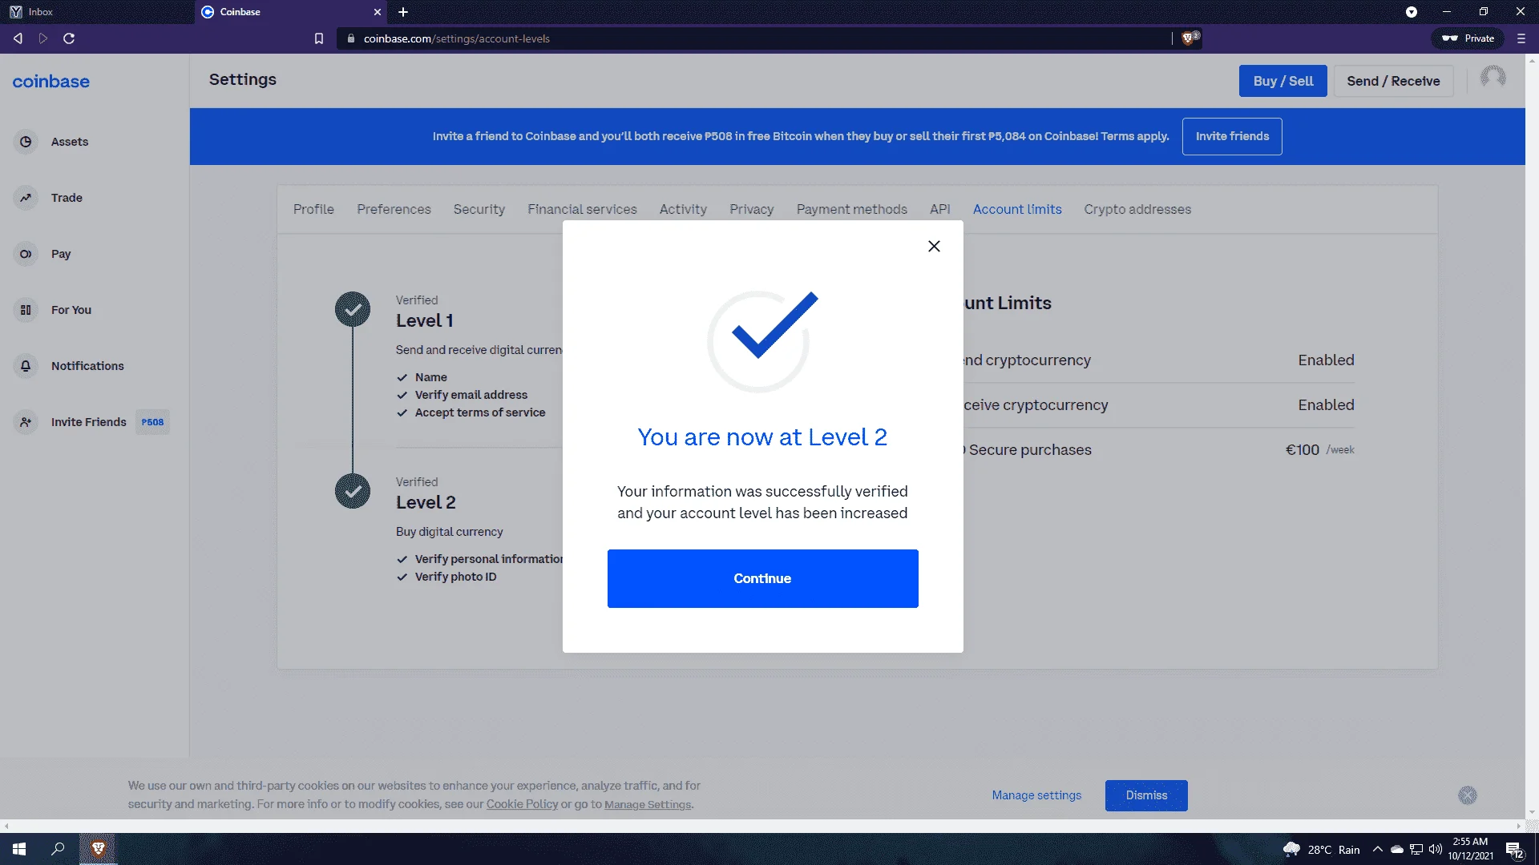Screen dimensions: 1539x865
Task: Click the address bar URL
Action: [x=456, y=38]
